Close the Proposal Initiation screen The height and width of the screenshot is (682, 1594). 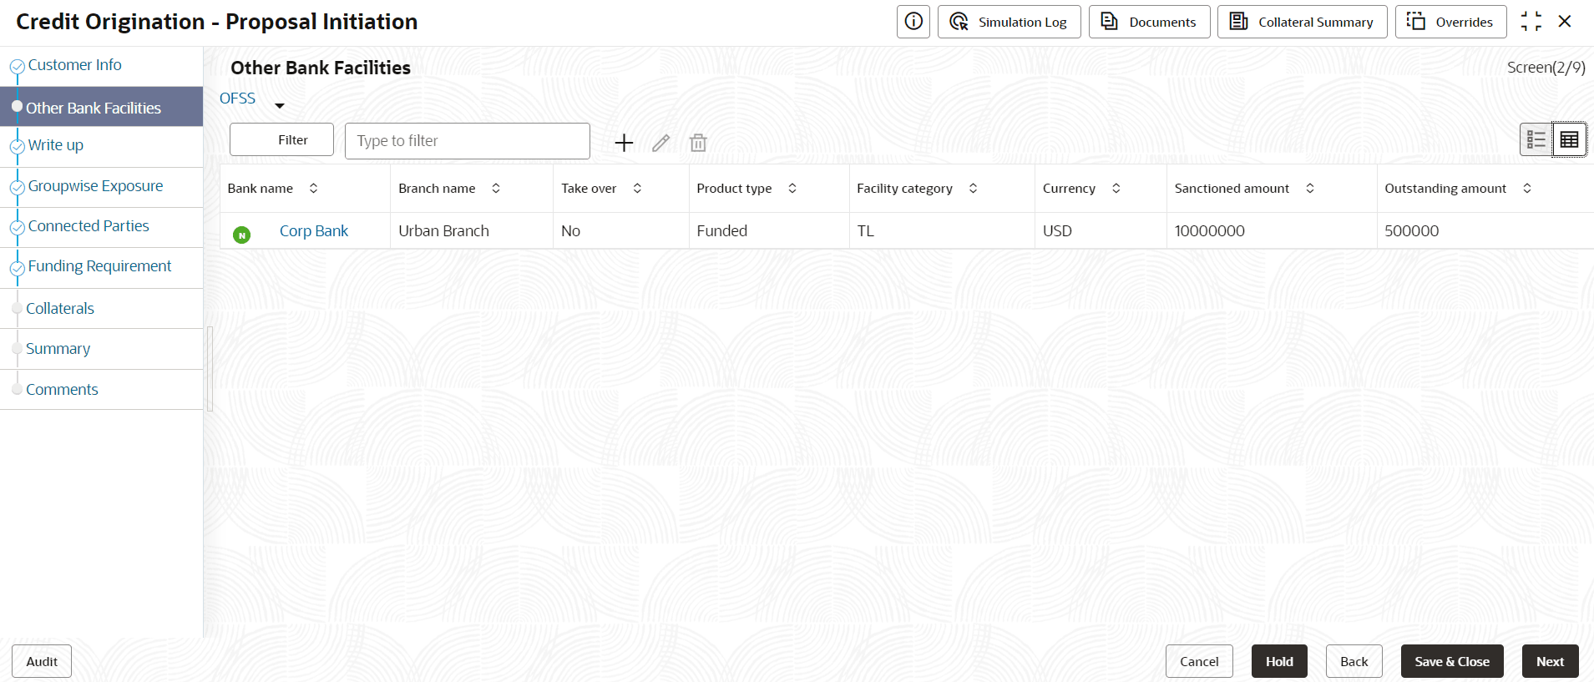pos(1565,22)
